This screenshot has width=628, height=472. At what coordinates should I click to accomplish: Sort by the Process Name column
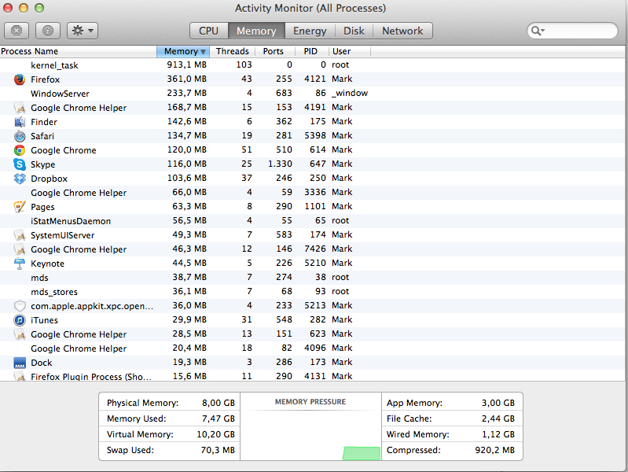pyautogui.click(x=78, y=51)
